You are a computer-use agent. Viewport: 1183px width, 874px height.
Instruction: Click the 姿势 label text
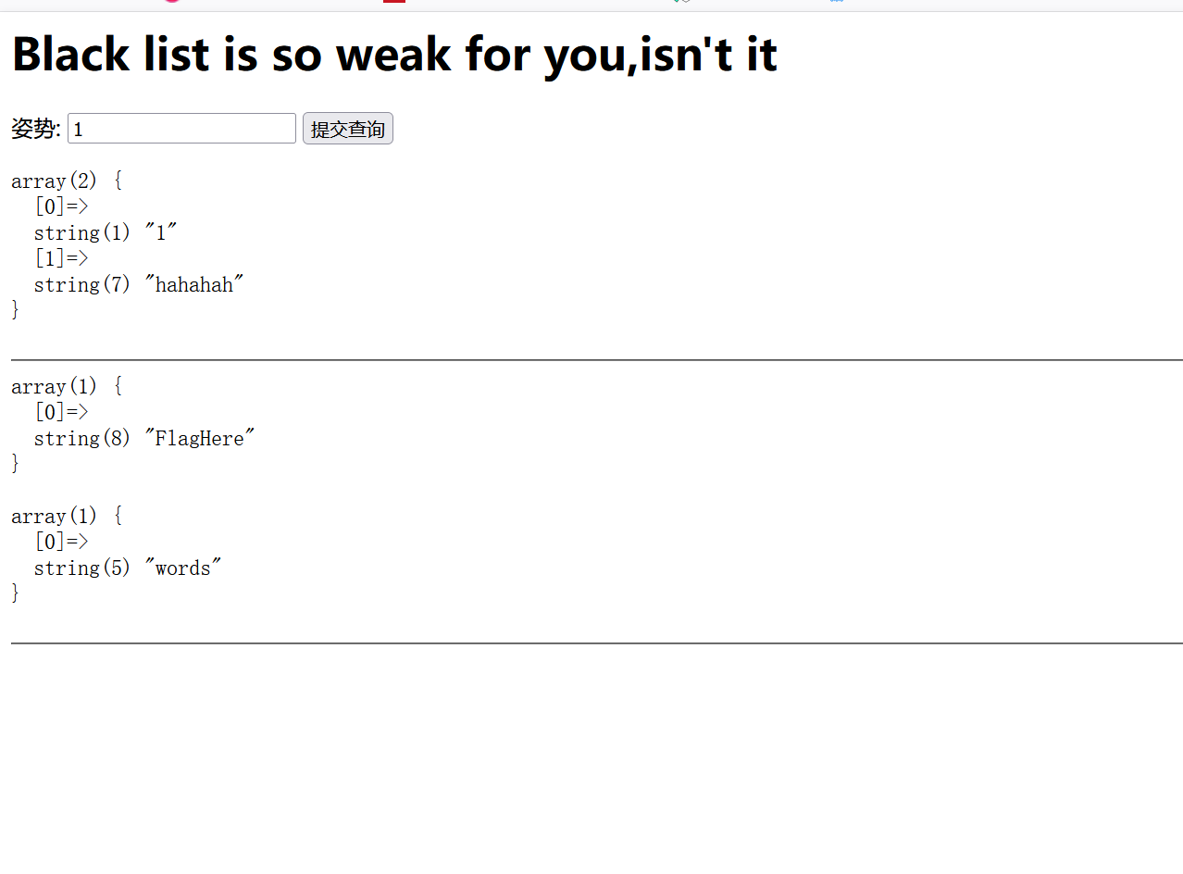36,129
